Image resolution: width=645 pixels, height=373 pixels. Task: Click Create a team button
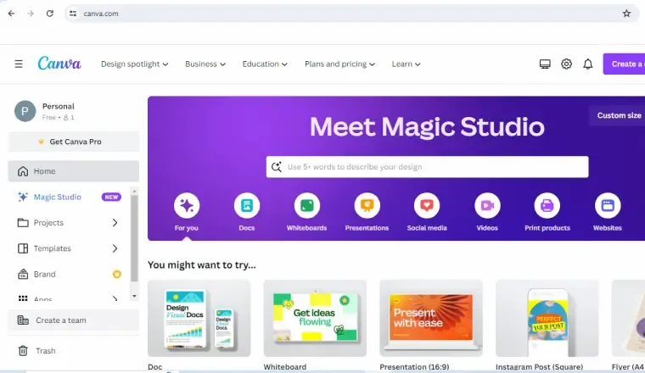[74, 320]
